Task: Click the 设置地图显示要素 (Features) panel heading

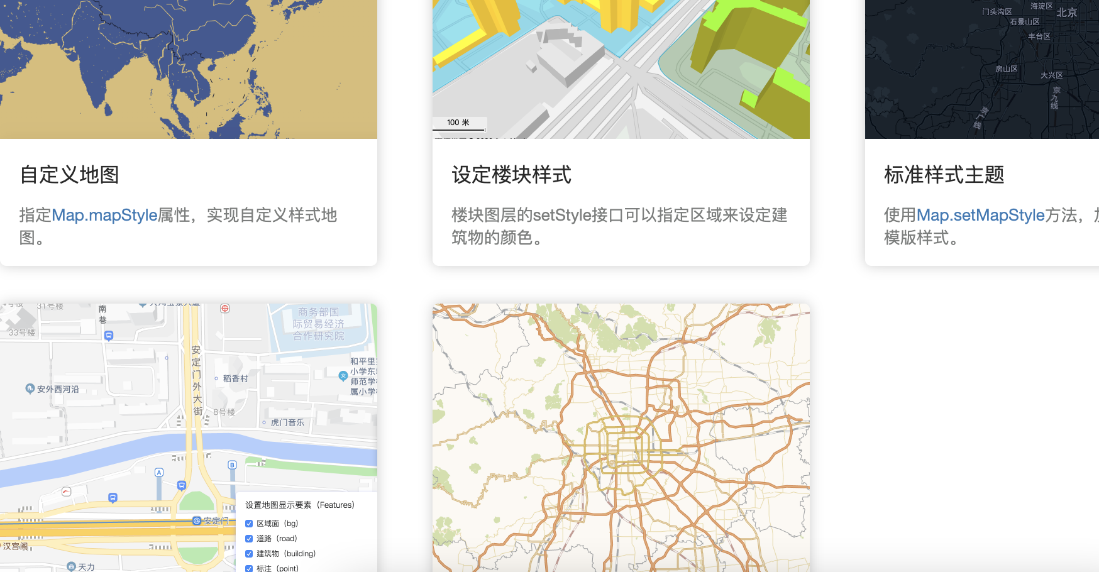Action: (x=300, y=505)
